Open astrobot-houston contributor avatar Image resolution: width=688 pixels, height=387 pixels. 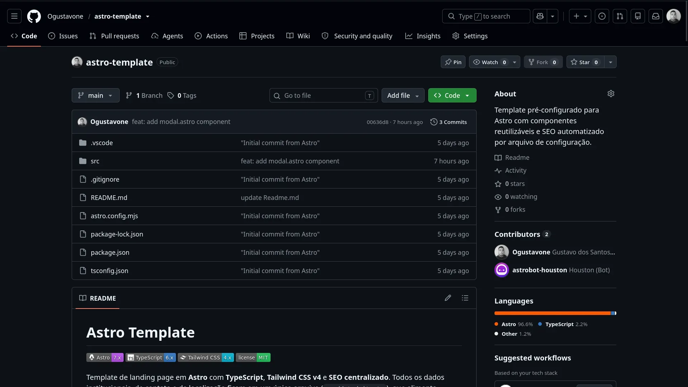tap(502, 270)
